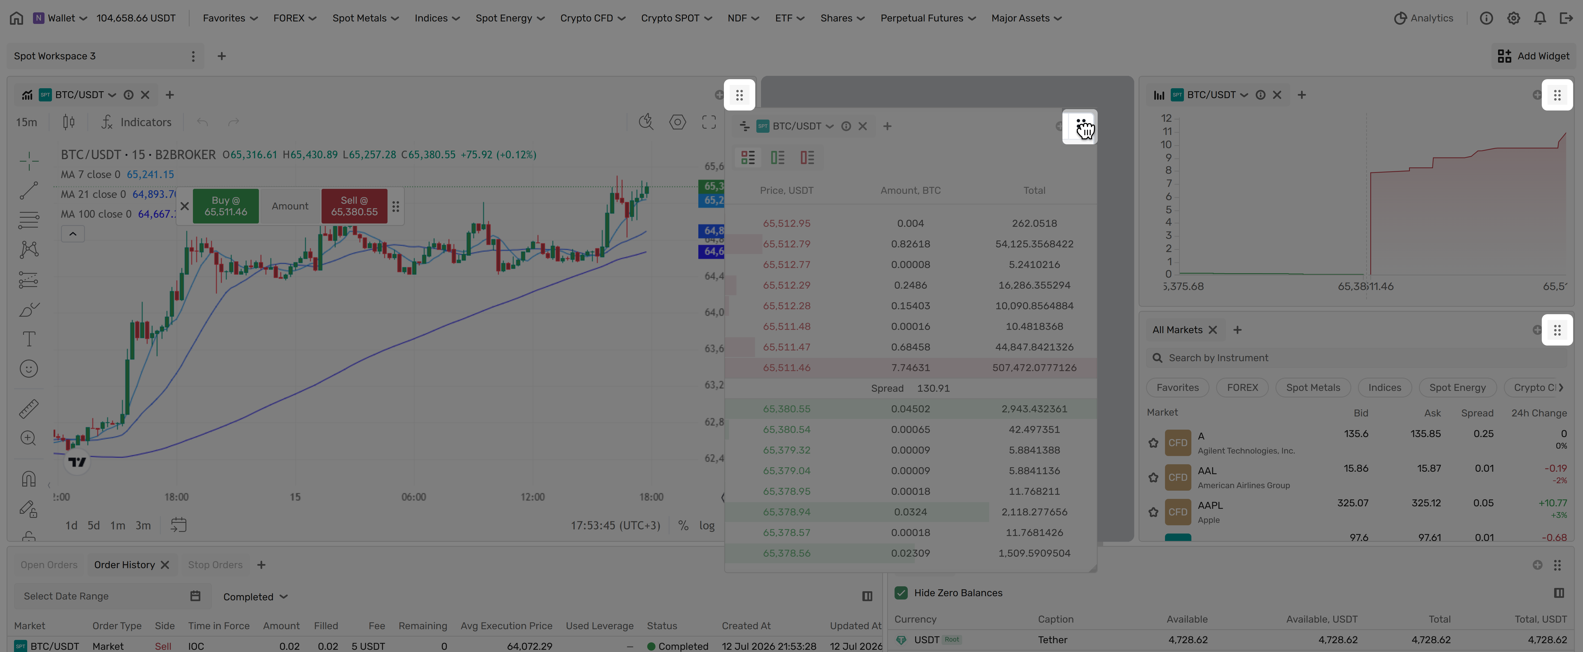Go to the home dashboard icon
Image resolution: width=1583 pixels, height=652 pixels.
16,18
